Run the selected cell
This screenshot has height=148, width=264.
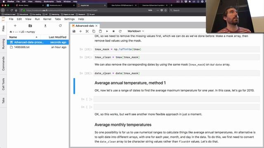tap(107, 31)
